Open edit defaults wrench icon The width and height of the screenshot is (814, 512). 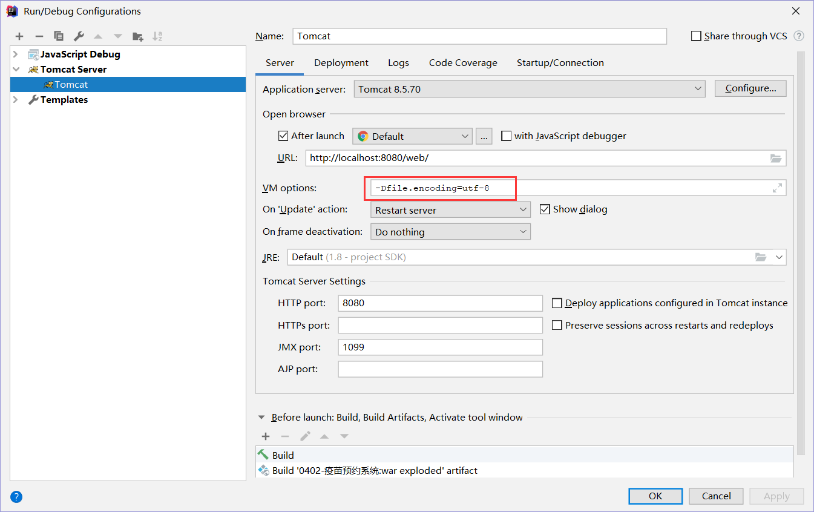point(79,36)
